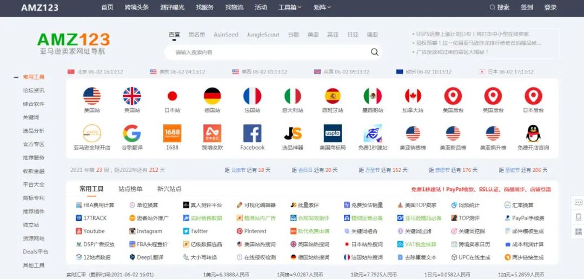Click the magnifier search icon in search box
Image resolution: width=584 pixels, height=279 pixels.
click(374, 52)
